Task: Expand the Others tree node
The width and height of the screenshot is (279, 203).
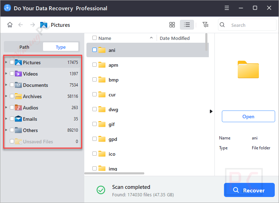Action: [6, 130]
